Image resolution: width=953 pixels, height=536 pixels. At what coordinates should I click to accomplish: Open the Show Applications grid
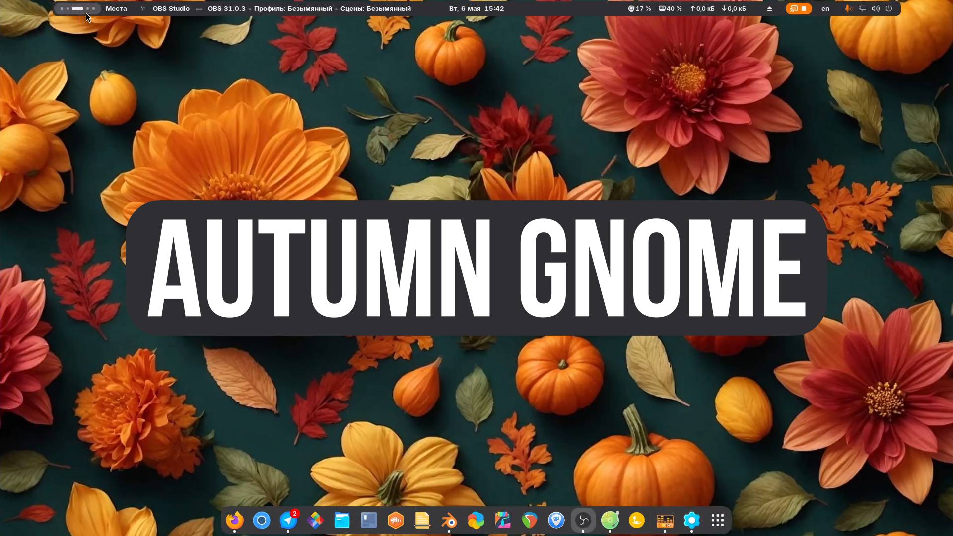tap(718, 521)
